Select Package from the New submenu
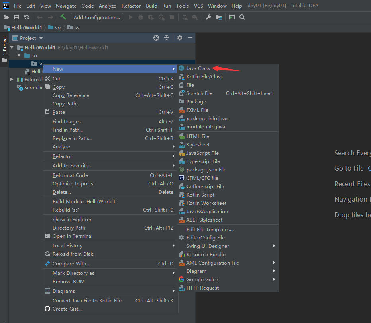The width and height of the screenshot is (371, 323). [x=228, y=102]
